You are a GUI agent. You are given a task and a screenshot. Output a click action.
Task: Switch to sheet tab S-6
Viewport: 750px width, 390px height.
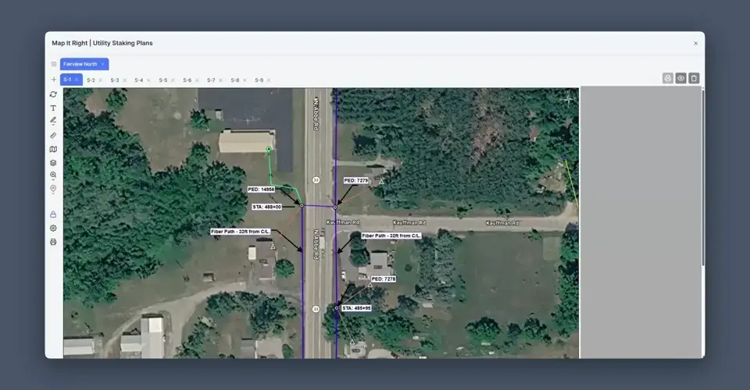[x=187, y=80]
